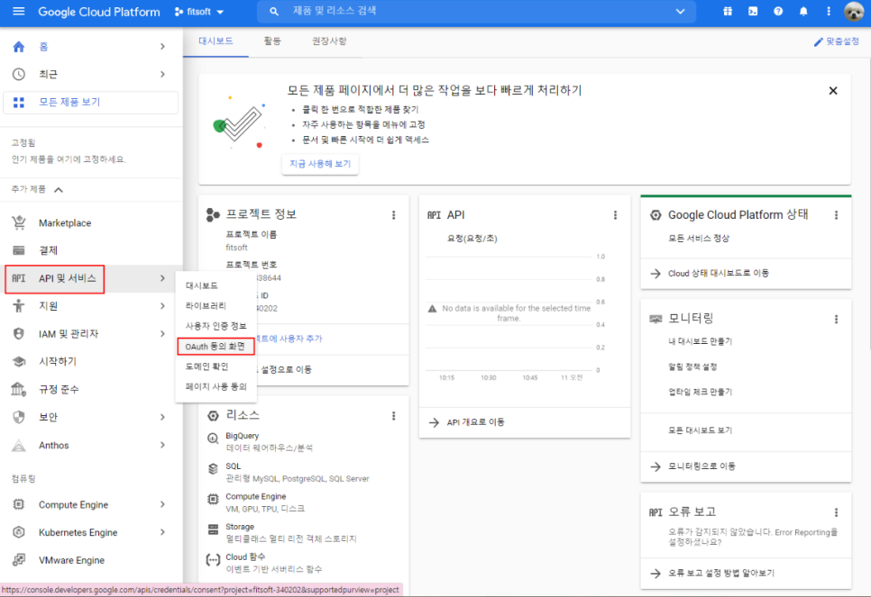Open API card options menu
This screenshot has height=597, width=871.
click(615, 214)
